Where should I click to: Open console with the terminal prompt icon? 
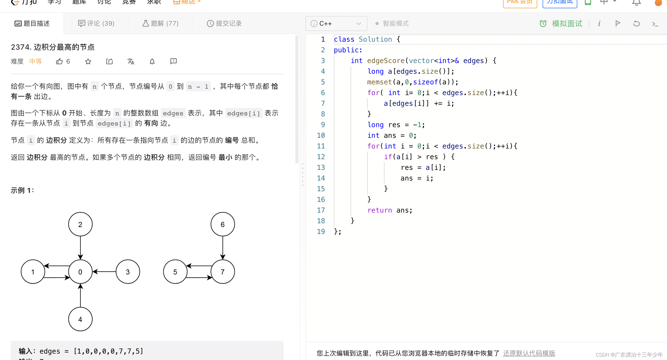(655, 24)
